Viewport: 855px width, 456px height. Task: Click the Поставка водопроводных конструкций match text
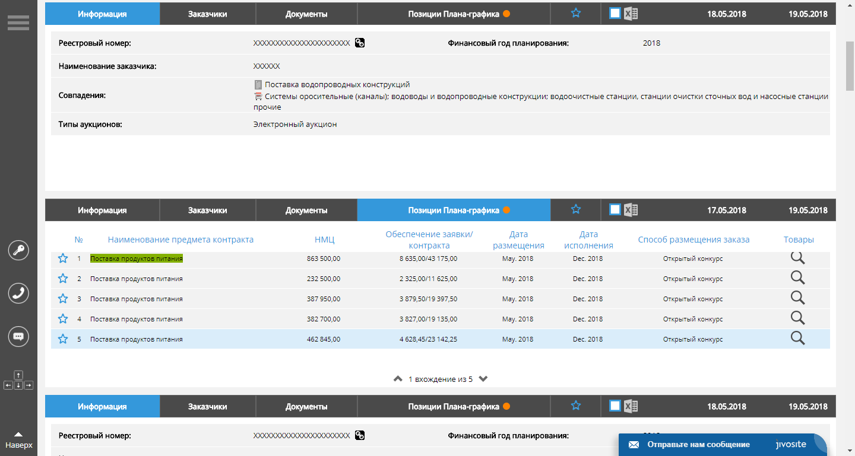[337, 85]
